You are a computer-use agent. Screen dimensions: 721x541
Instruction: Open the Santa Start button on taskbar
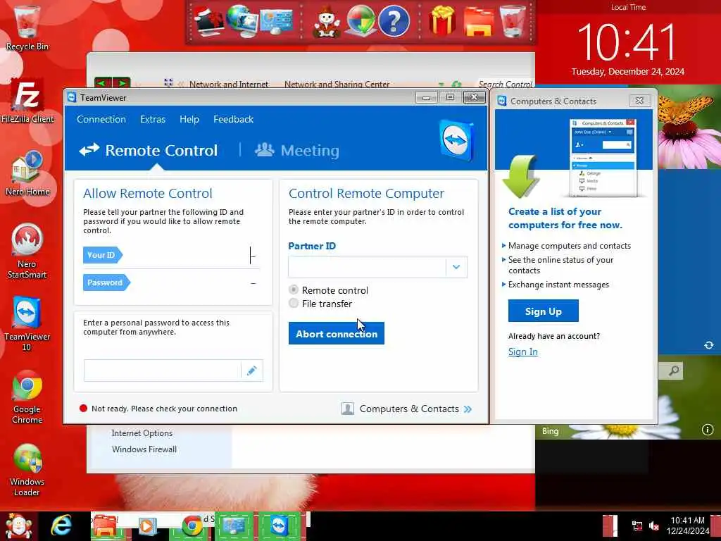(18, 526)
